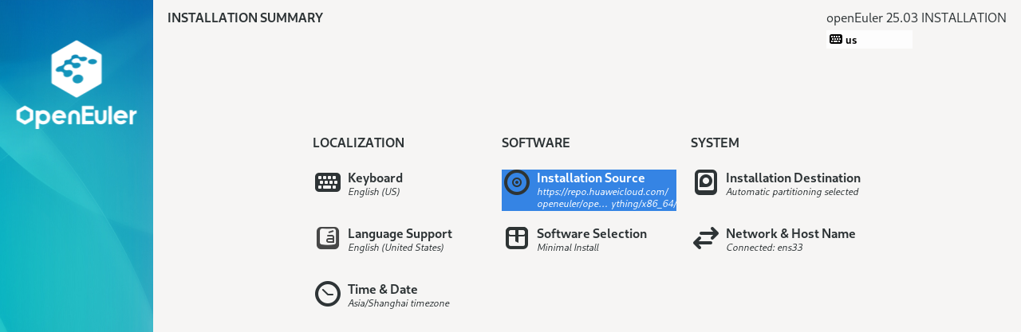Image resolution: width=1021 pixels, height=332 pixels.
Task: Open the Installation Destination label
Action: click(793, 178)
